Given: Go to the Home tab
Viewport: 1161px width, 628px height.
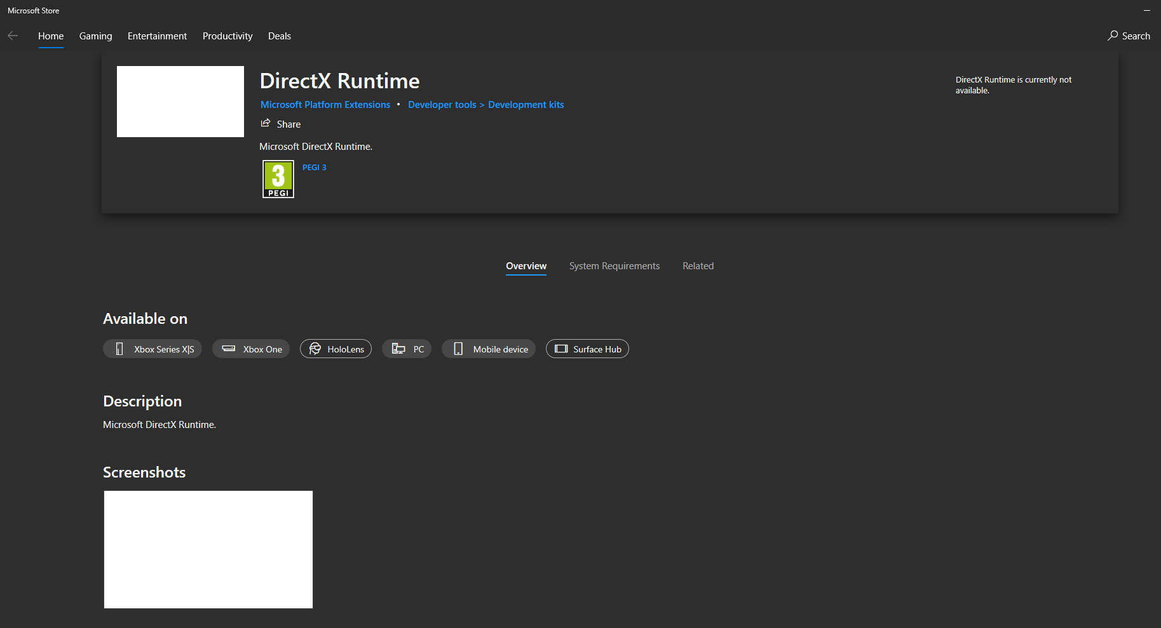Looking at the screenshot, I should point(51,36).
